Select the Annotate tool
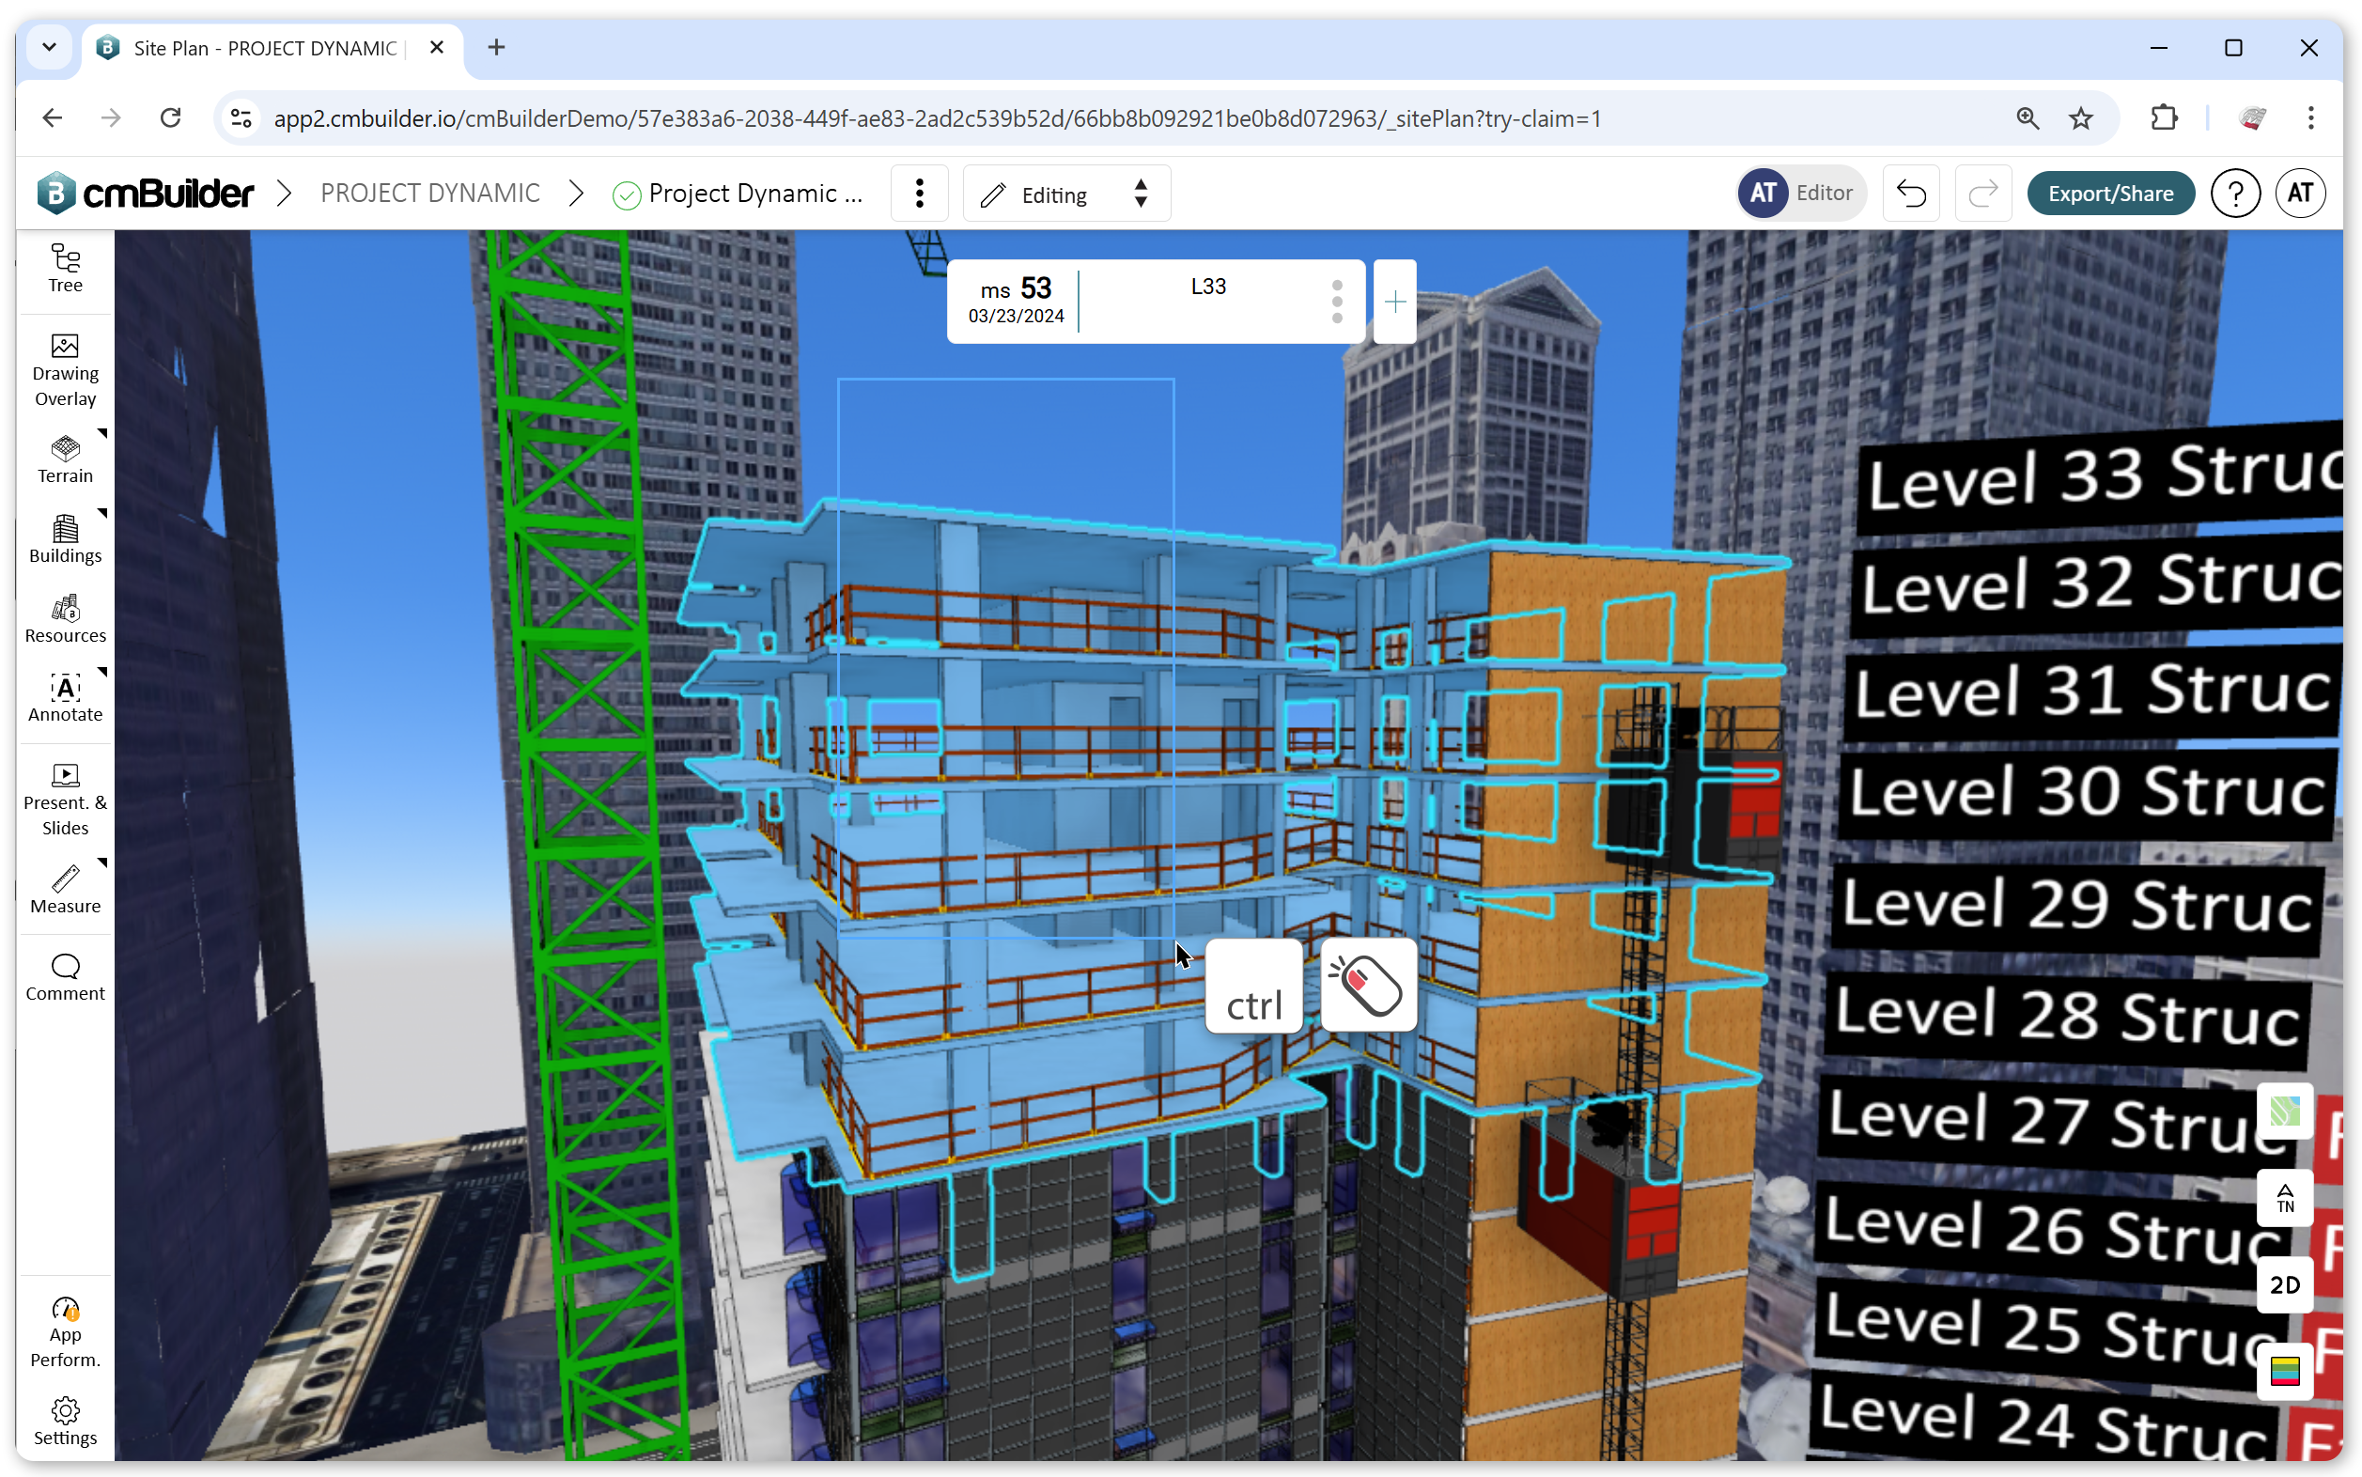Screen dimensions: 2362x1477 click(65, 698)
